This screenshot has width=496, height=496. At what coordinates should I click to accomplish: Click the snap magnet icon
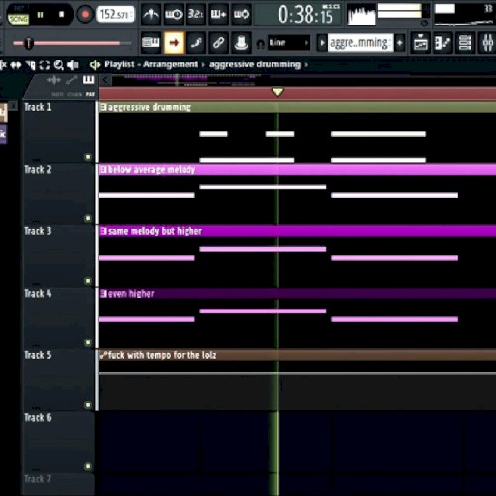260,43
